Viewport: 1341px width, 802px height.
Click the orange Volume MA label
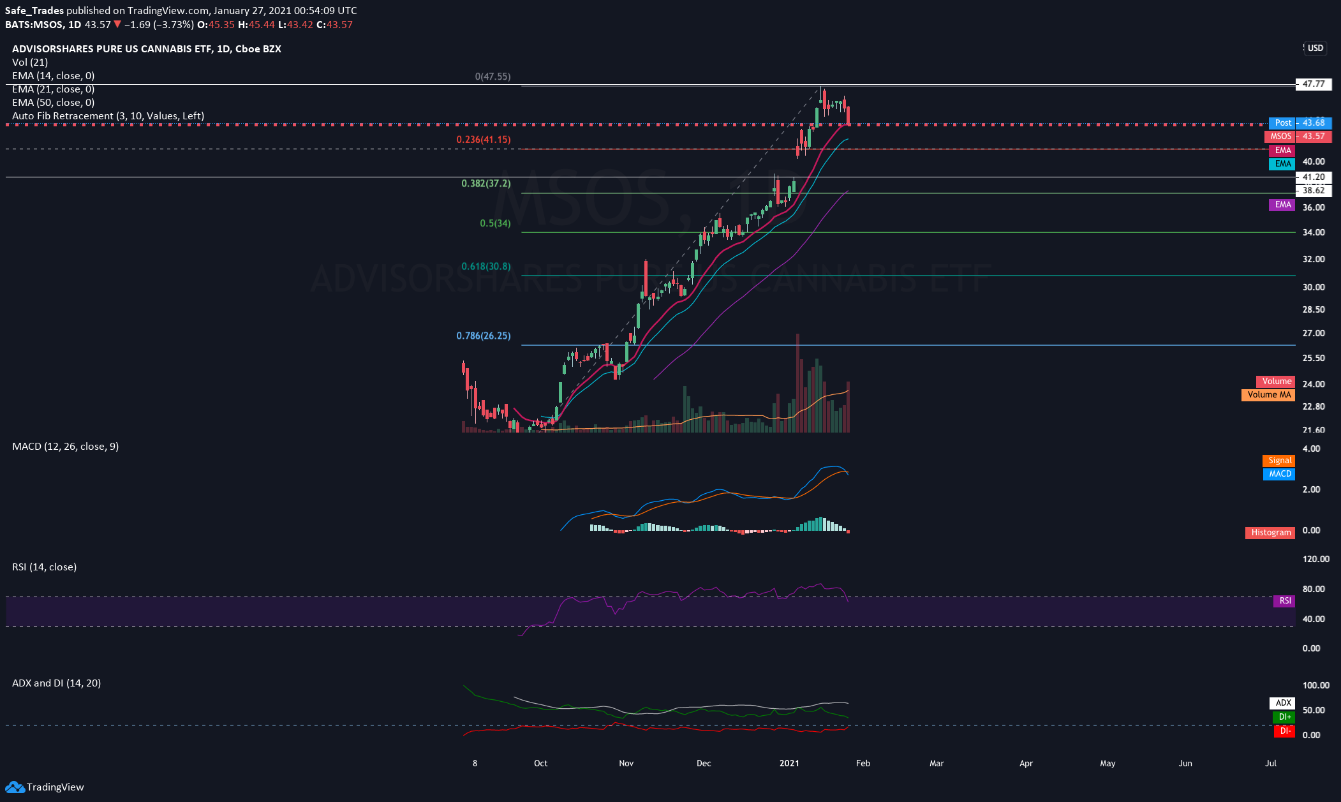1268,395
